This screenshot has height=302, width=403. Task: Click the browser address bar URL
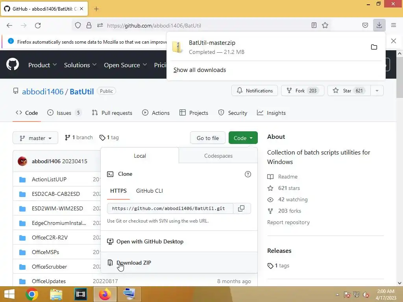[x=154, y=26]
